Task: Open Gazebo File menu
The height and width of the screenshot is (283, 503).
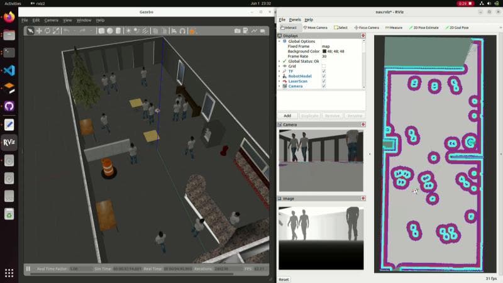Action: (x=25, y=20)
